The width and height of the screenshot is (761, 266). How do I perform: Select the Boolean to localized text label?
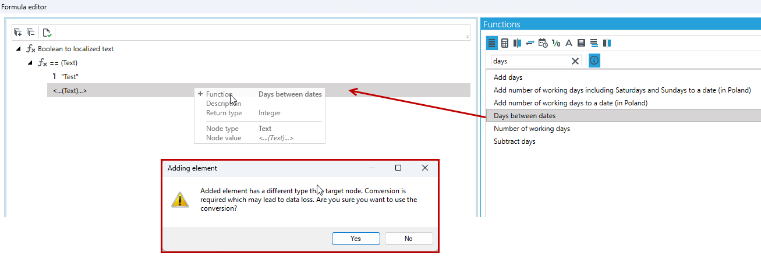(x=76, y=49)
